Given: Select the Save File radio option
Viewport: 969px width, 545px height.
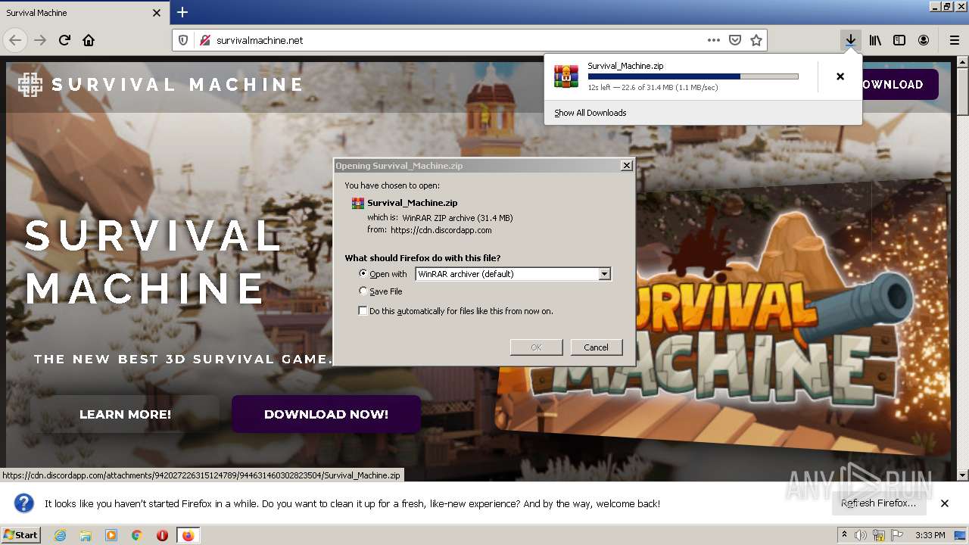Looking at the screenshot, I should point(363,291).
